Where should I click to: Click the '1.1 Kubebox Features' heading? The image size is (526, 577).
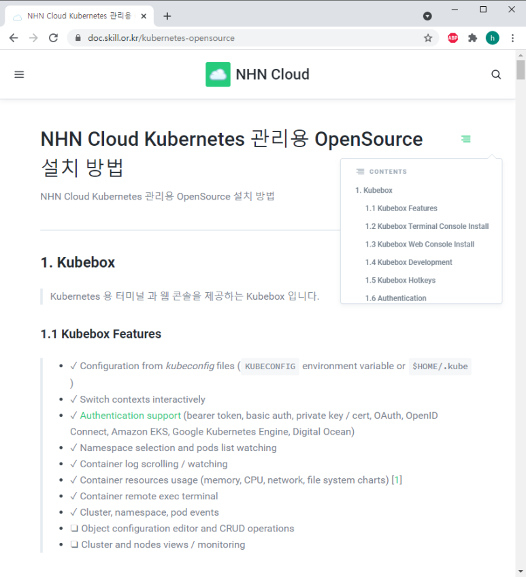pos(101,334)
